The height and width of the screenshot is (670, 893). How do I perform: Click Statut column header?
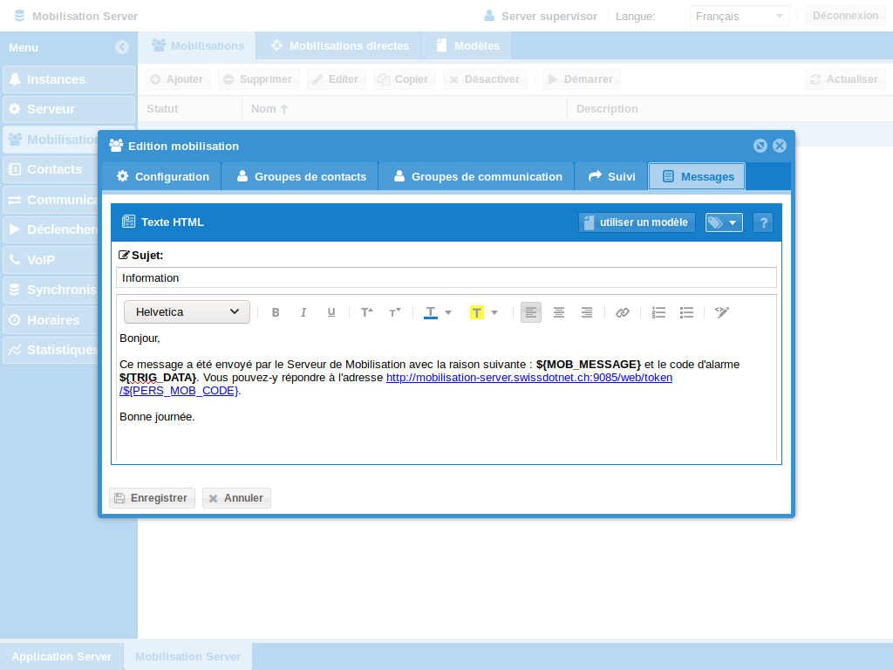[x=190, y=109]
